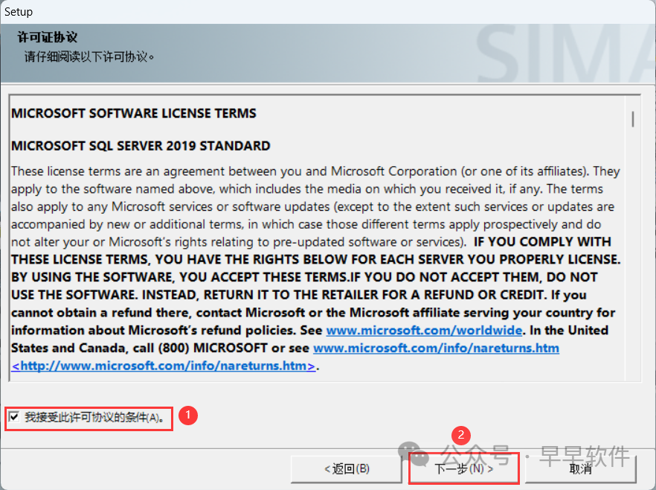Click the red circle marker numbered 1

pyautogui.click(x=190, y=416)
